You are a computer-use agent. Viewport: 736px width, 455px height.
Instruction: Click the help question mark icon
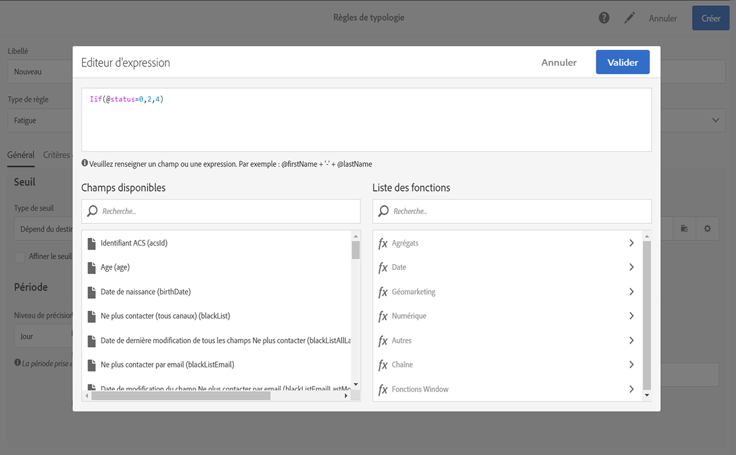[x=604, y=18]
